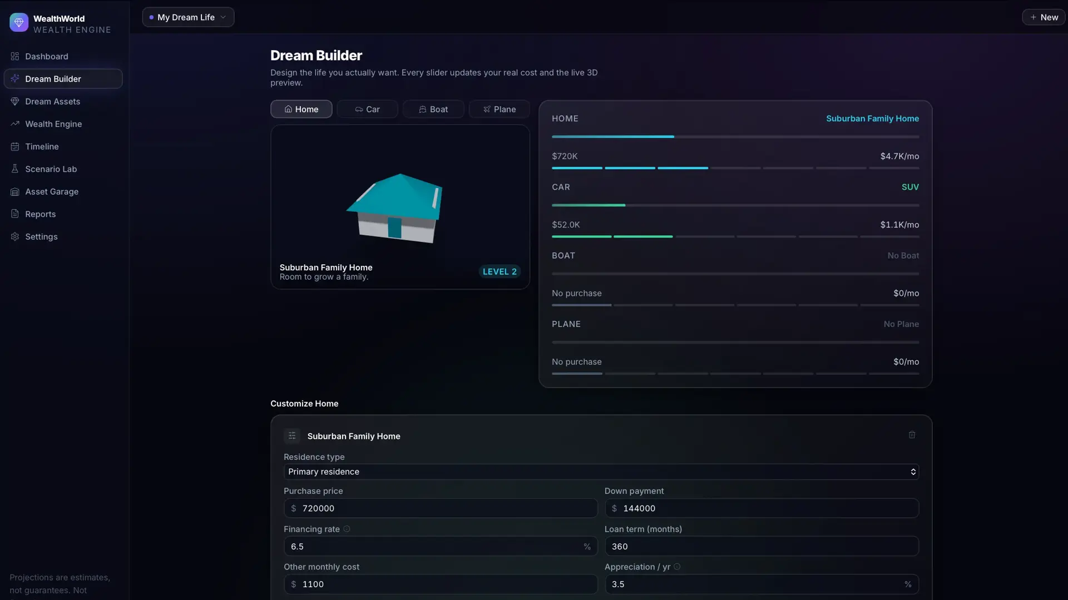Image resolution: width=1068 pixels, height=600 pixels.
Task: Click the Loan term (months) field
Action: 762,546
